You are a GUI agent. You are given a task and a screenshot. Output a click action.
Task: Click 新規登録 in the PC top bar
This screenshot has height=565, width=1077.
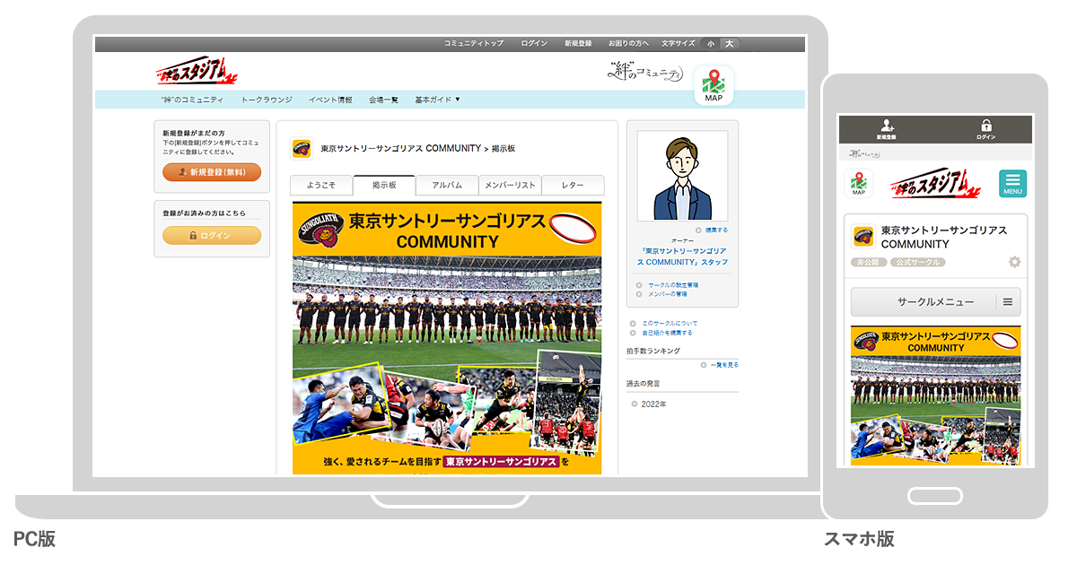578,43
